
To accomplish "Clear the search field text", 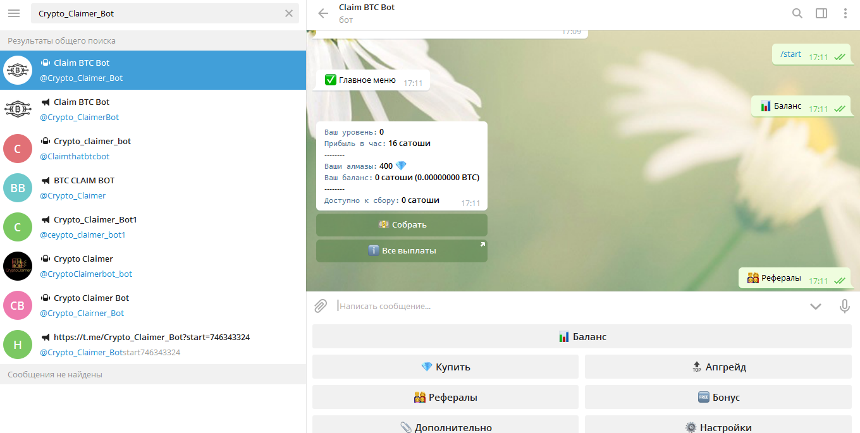I will [x=289, y=13].
